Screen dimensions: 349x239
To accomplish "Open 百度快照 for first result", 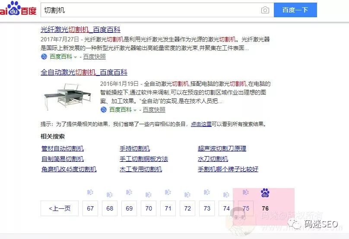I will (94, 57).
